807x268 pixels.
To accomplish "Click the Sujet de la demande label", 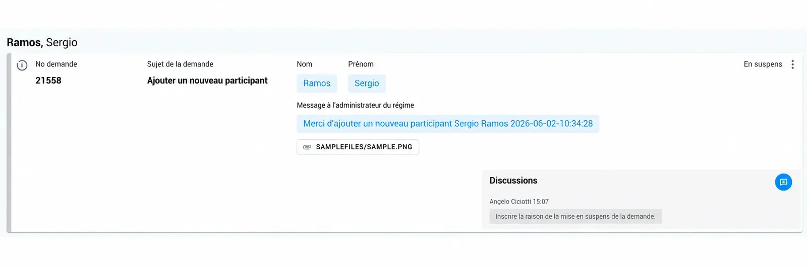I will point(180,64).
